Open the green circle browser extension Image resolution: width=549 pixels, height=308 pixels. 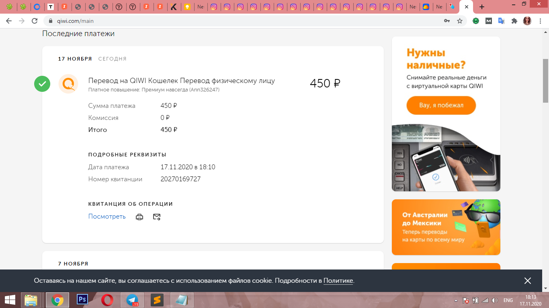pyautogui.click(x=476, y=21)
